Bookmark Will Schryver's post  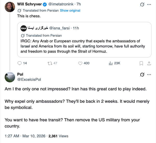tap(141, 63)
